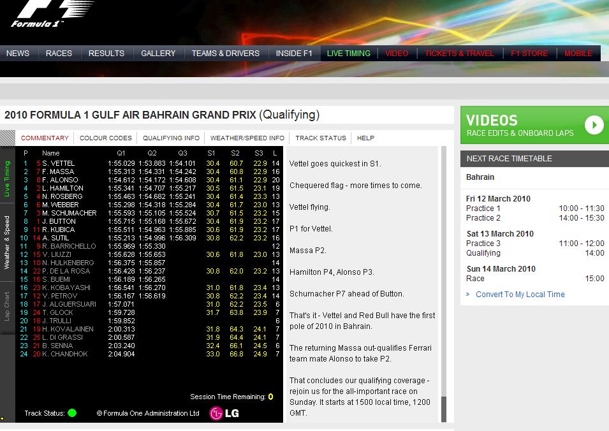The image size is (609, 431).
Task: Open LIVE TIMING in the navigation bar
Action: point(349,54)
